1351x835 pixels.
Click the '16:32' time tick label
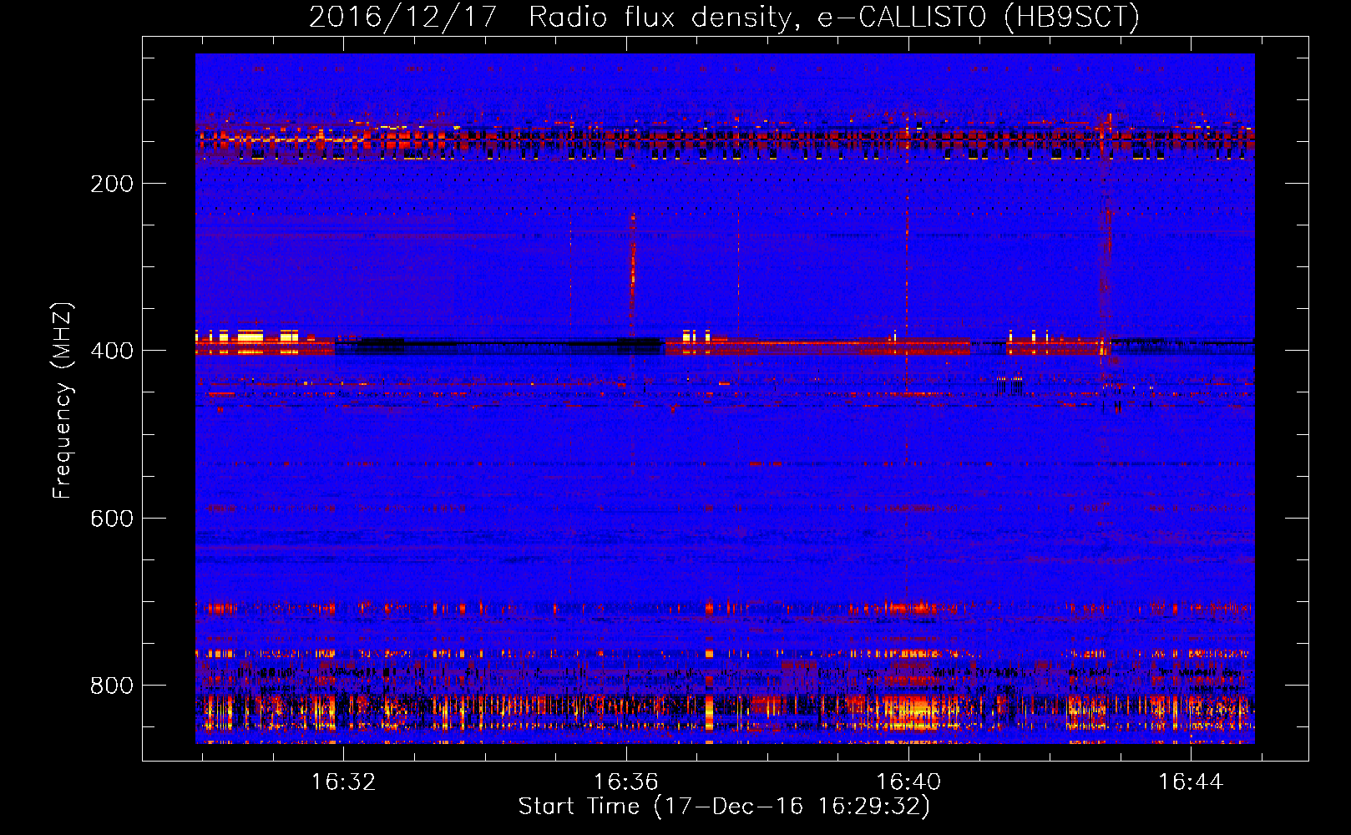coord(343,782)
